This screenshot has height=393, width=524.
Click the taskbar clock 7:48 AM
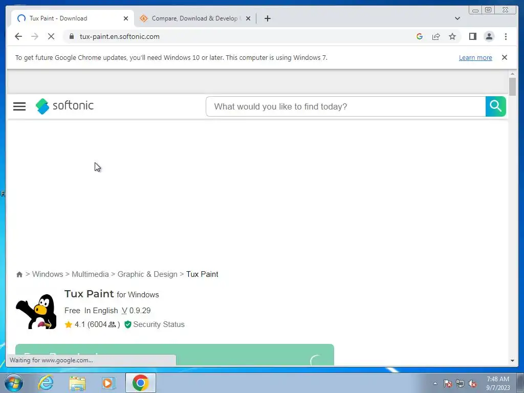[497, 383]
